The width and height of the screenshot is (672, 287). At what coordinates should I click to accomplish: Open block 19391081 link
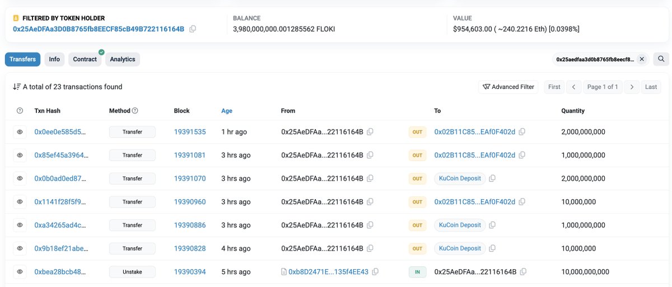190,155
